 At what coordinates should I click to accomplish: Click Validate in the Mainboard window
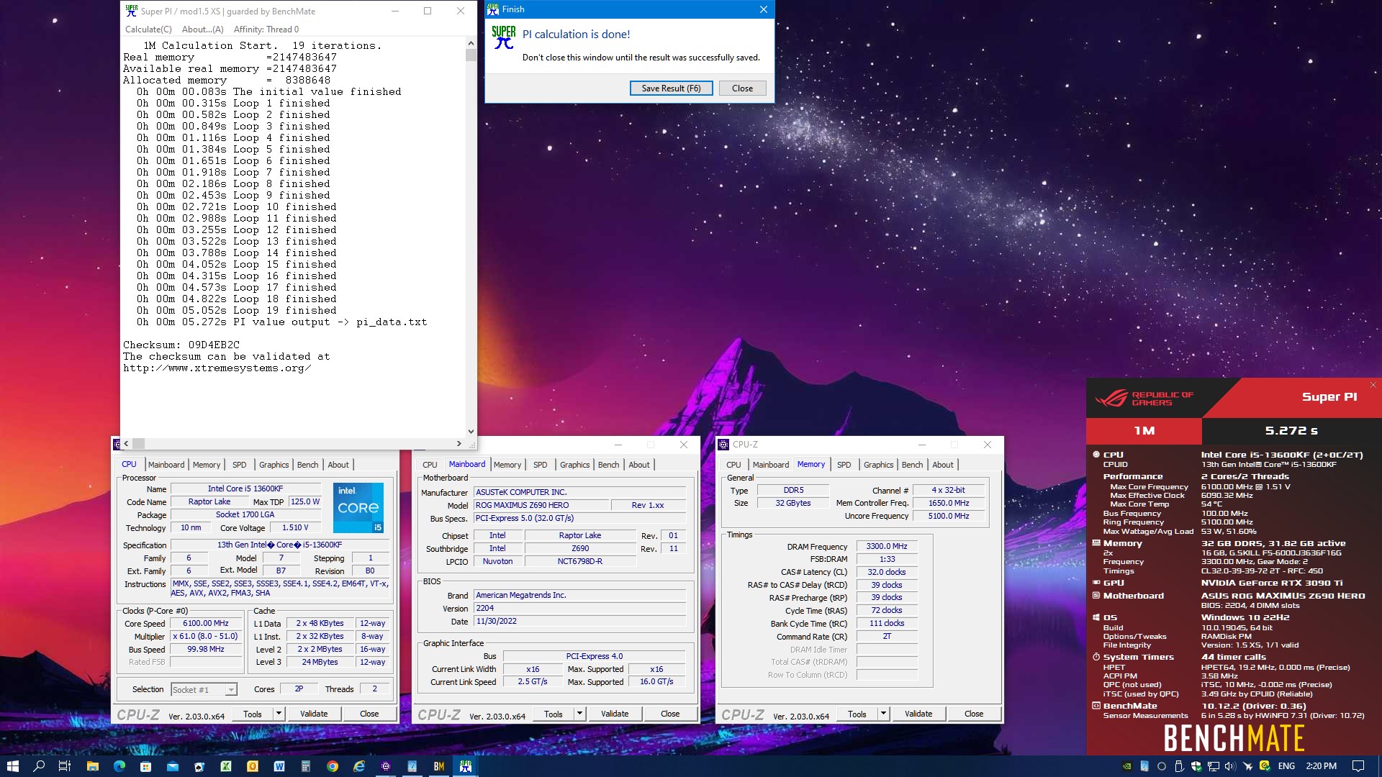point(615,714)
